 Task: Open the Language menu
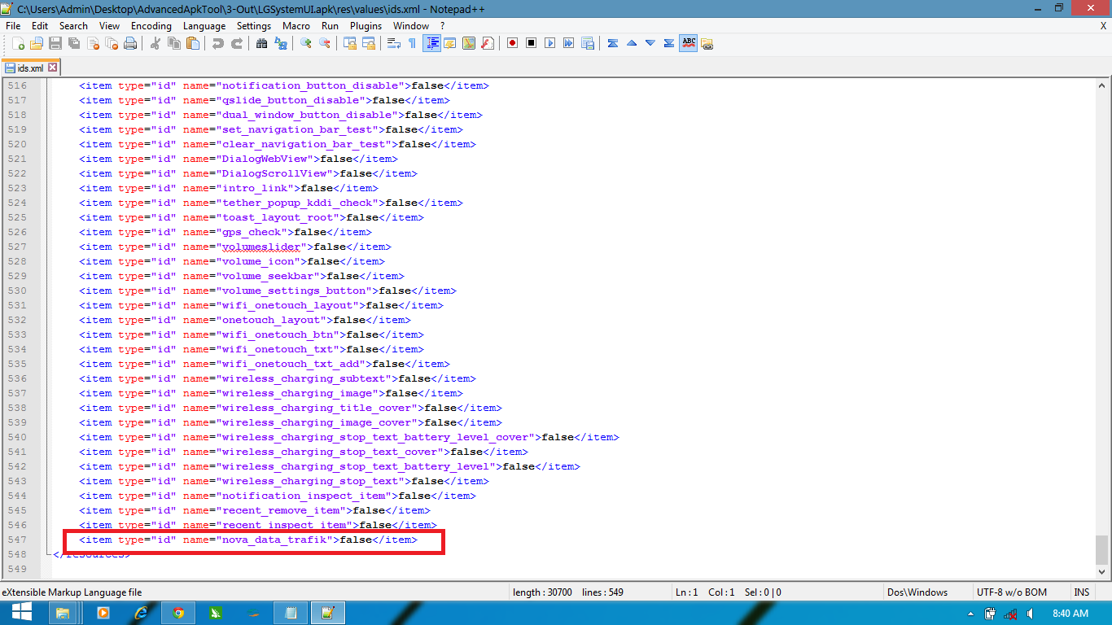pos(204,25)
